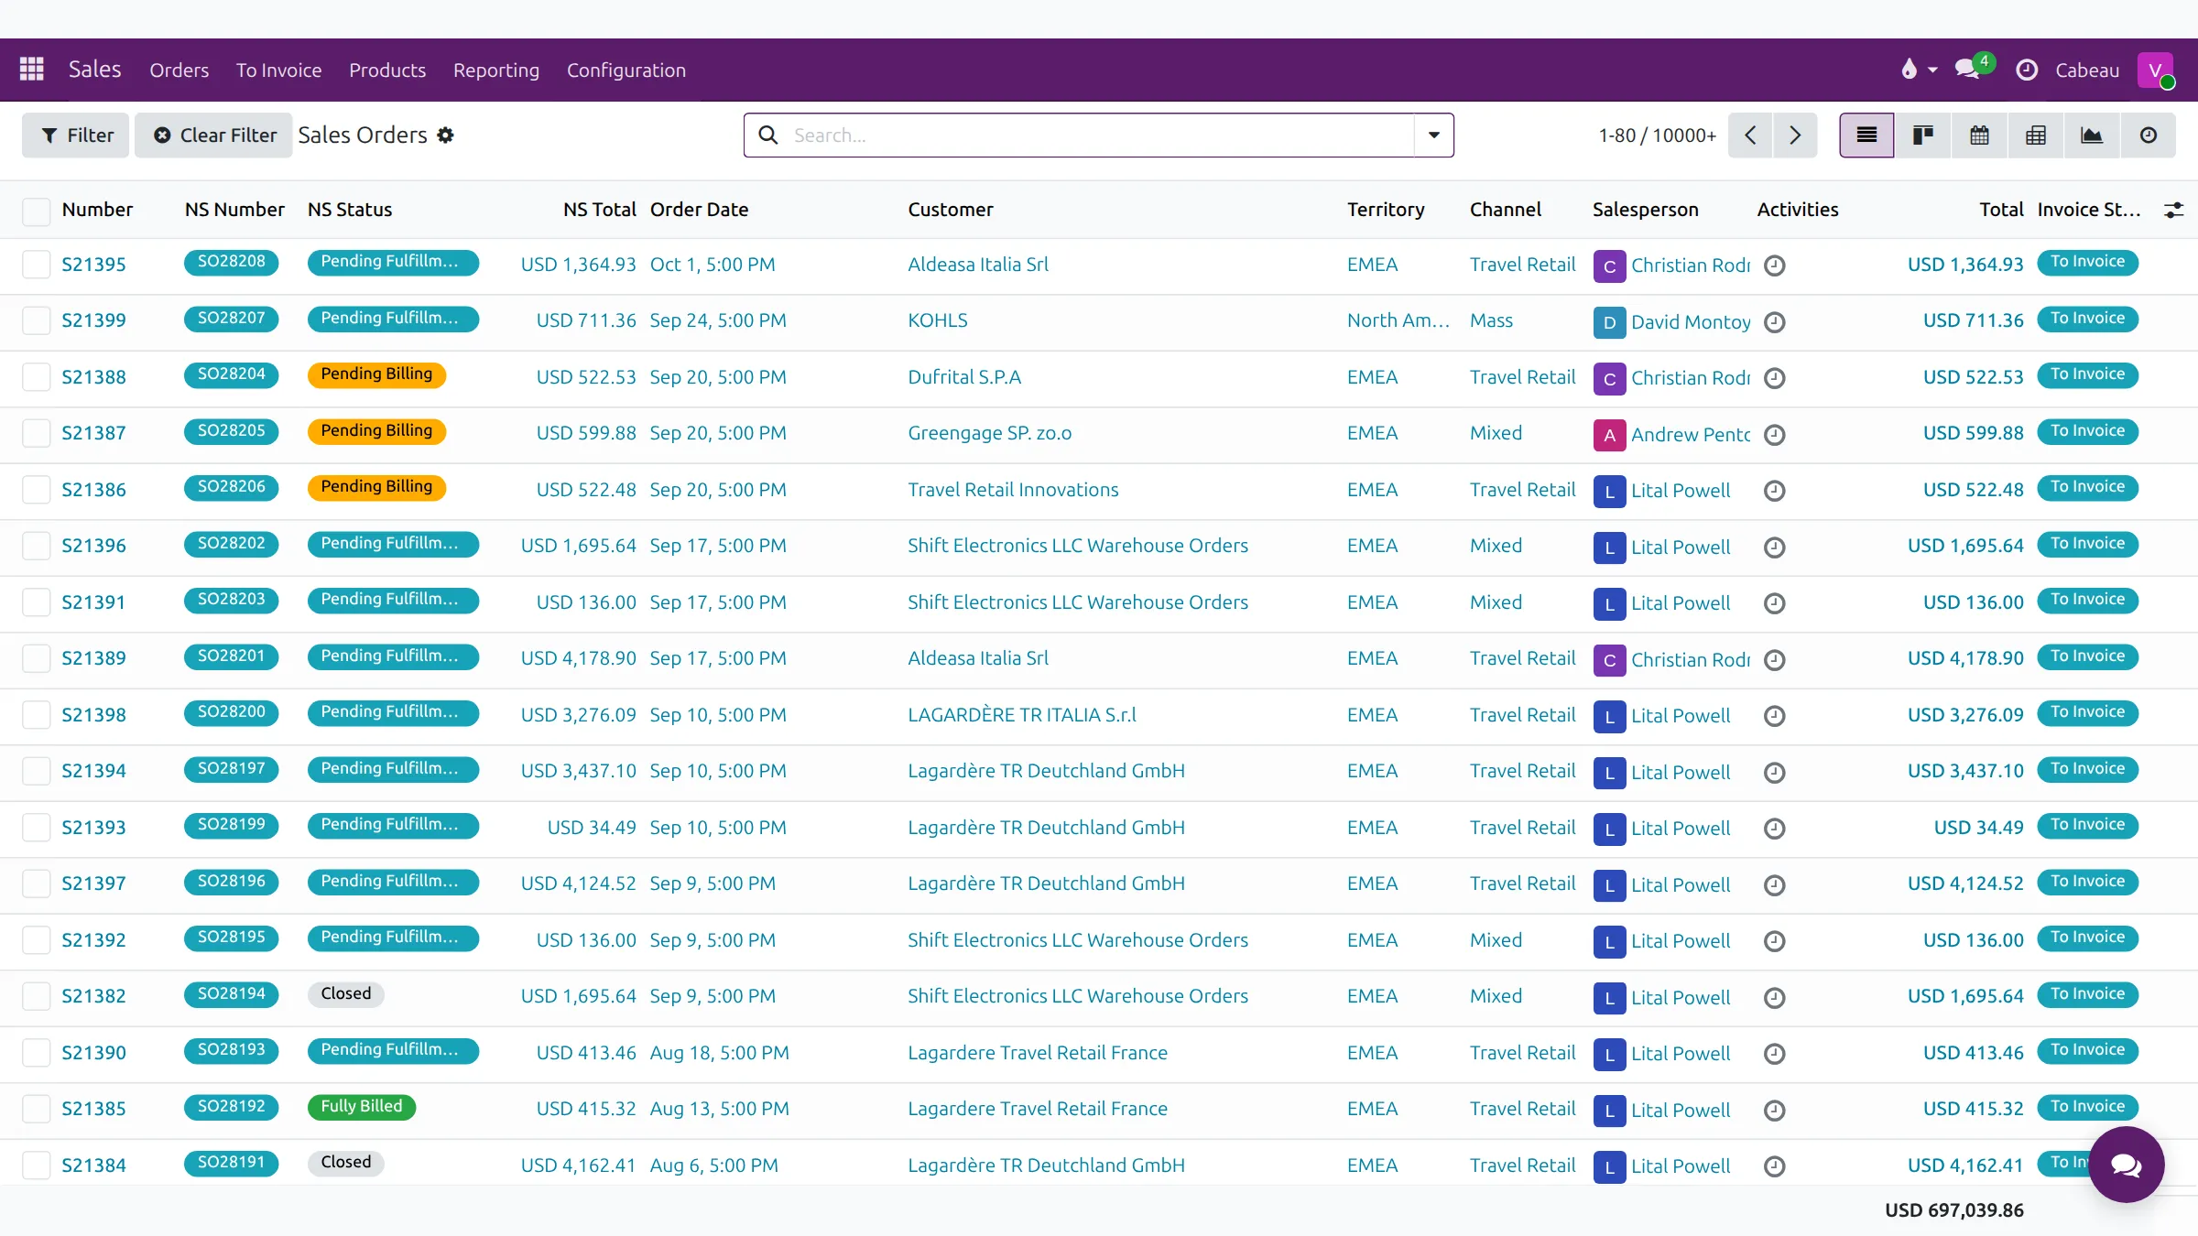The image size is (2198, 1236).
Task: Select checkbox for order S21396
Action: coord(37,546)
